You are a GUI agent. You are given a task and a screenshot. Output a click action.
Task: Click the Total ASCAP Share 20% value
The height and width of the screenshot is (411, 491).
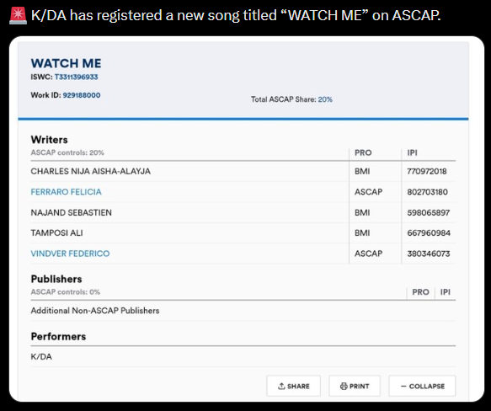click(325, 99)
